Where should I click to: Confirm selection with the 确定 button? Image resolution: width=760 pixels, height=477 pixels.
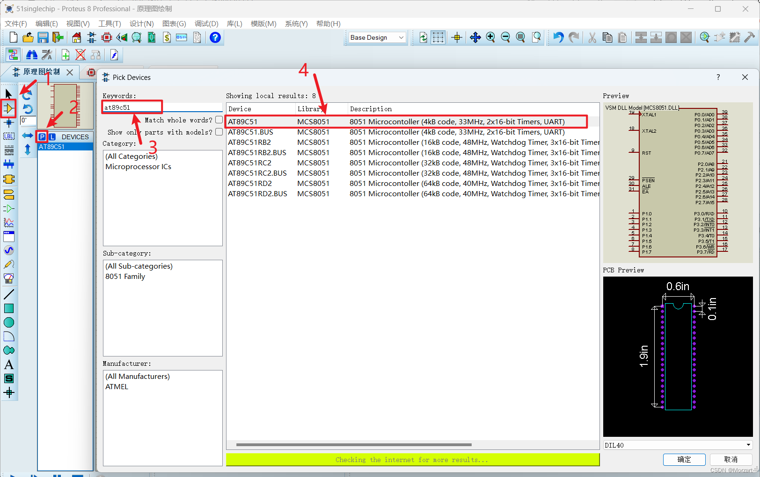point(684,460)
